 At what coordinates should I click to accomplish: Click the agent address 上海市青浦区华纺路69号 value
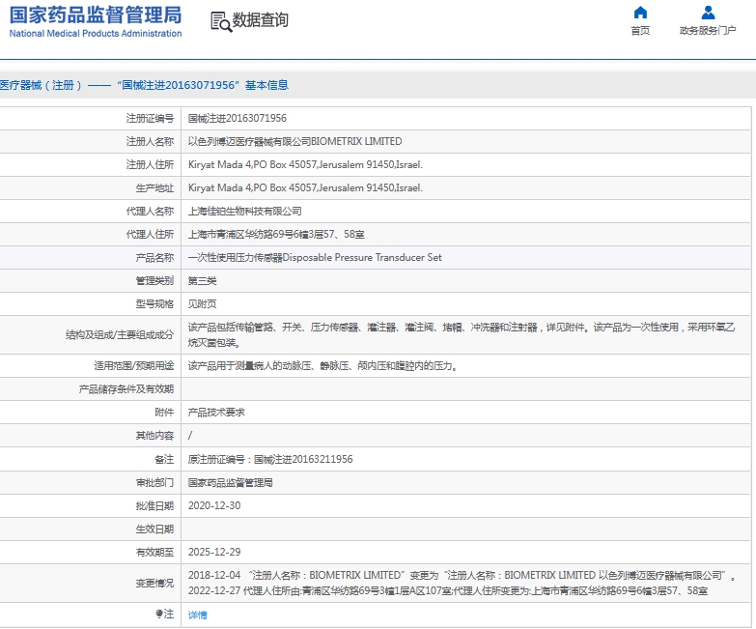coord(276,235)
